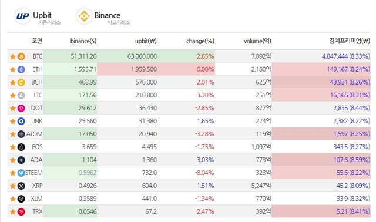Click STEEM change value -8.04%

click(204, 173)
